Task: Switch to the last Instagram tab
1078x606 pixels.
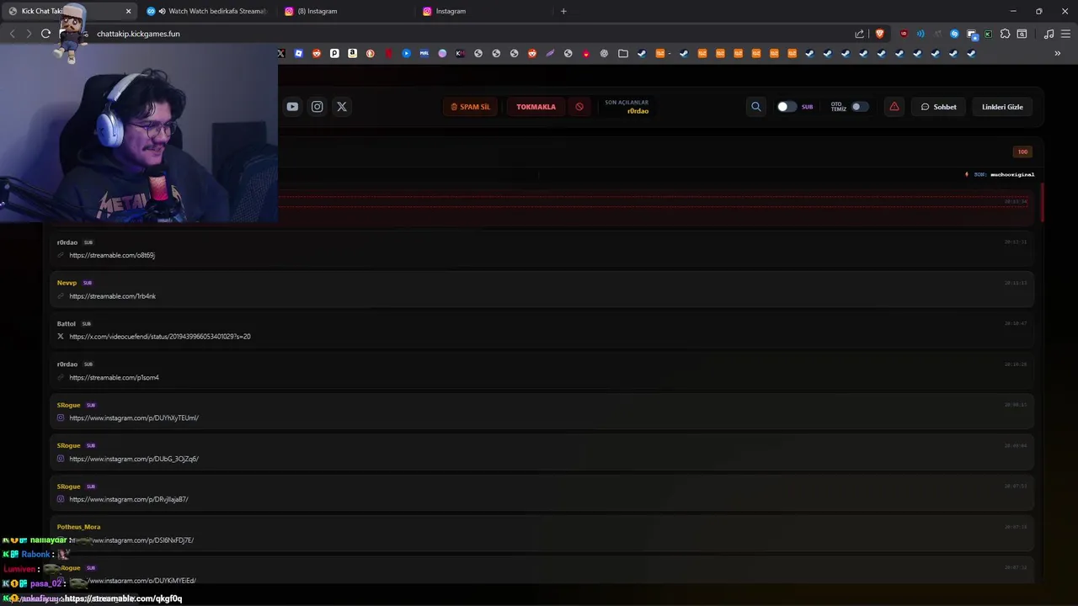Action: click(x=483, y=11)
